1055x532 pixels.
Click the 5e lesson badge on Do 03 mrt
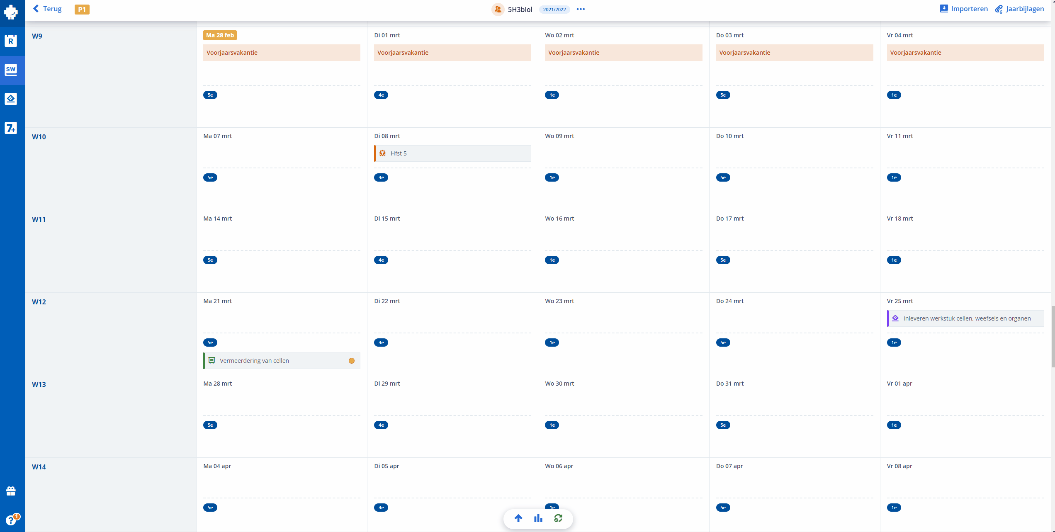point(723,95)
